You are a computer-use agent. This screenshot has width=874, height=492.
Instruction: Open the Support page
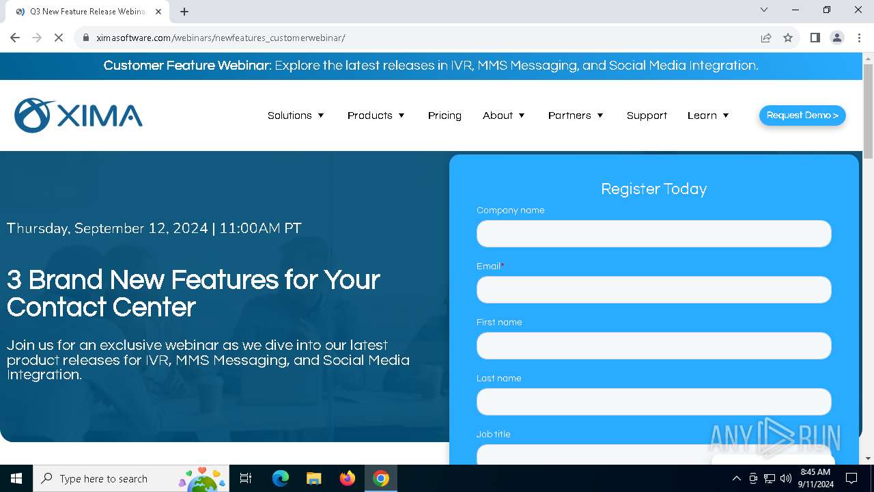647,115
